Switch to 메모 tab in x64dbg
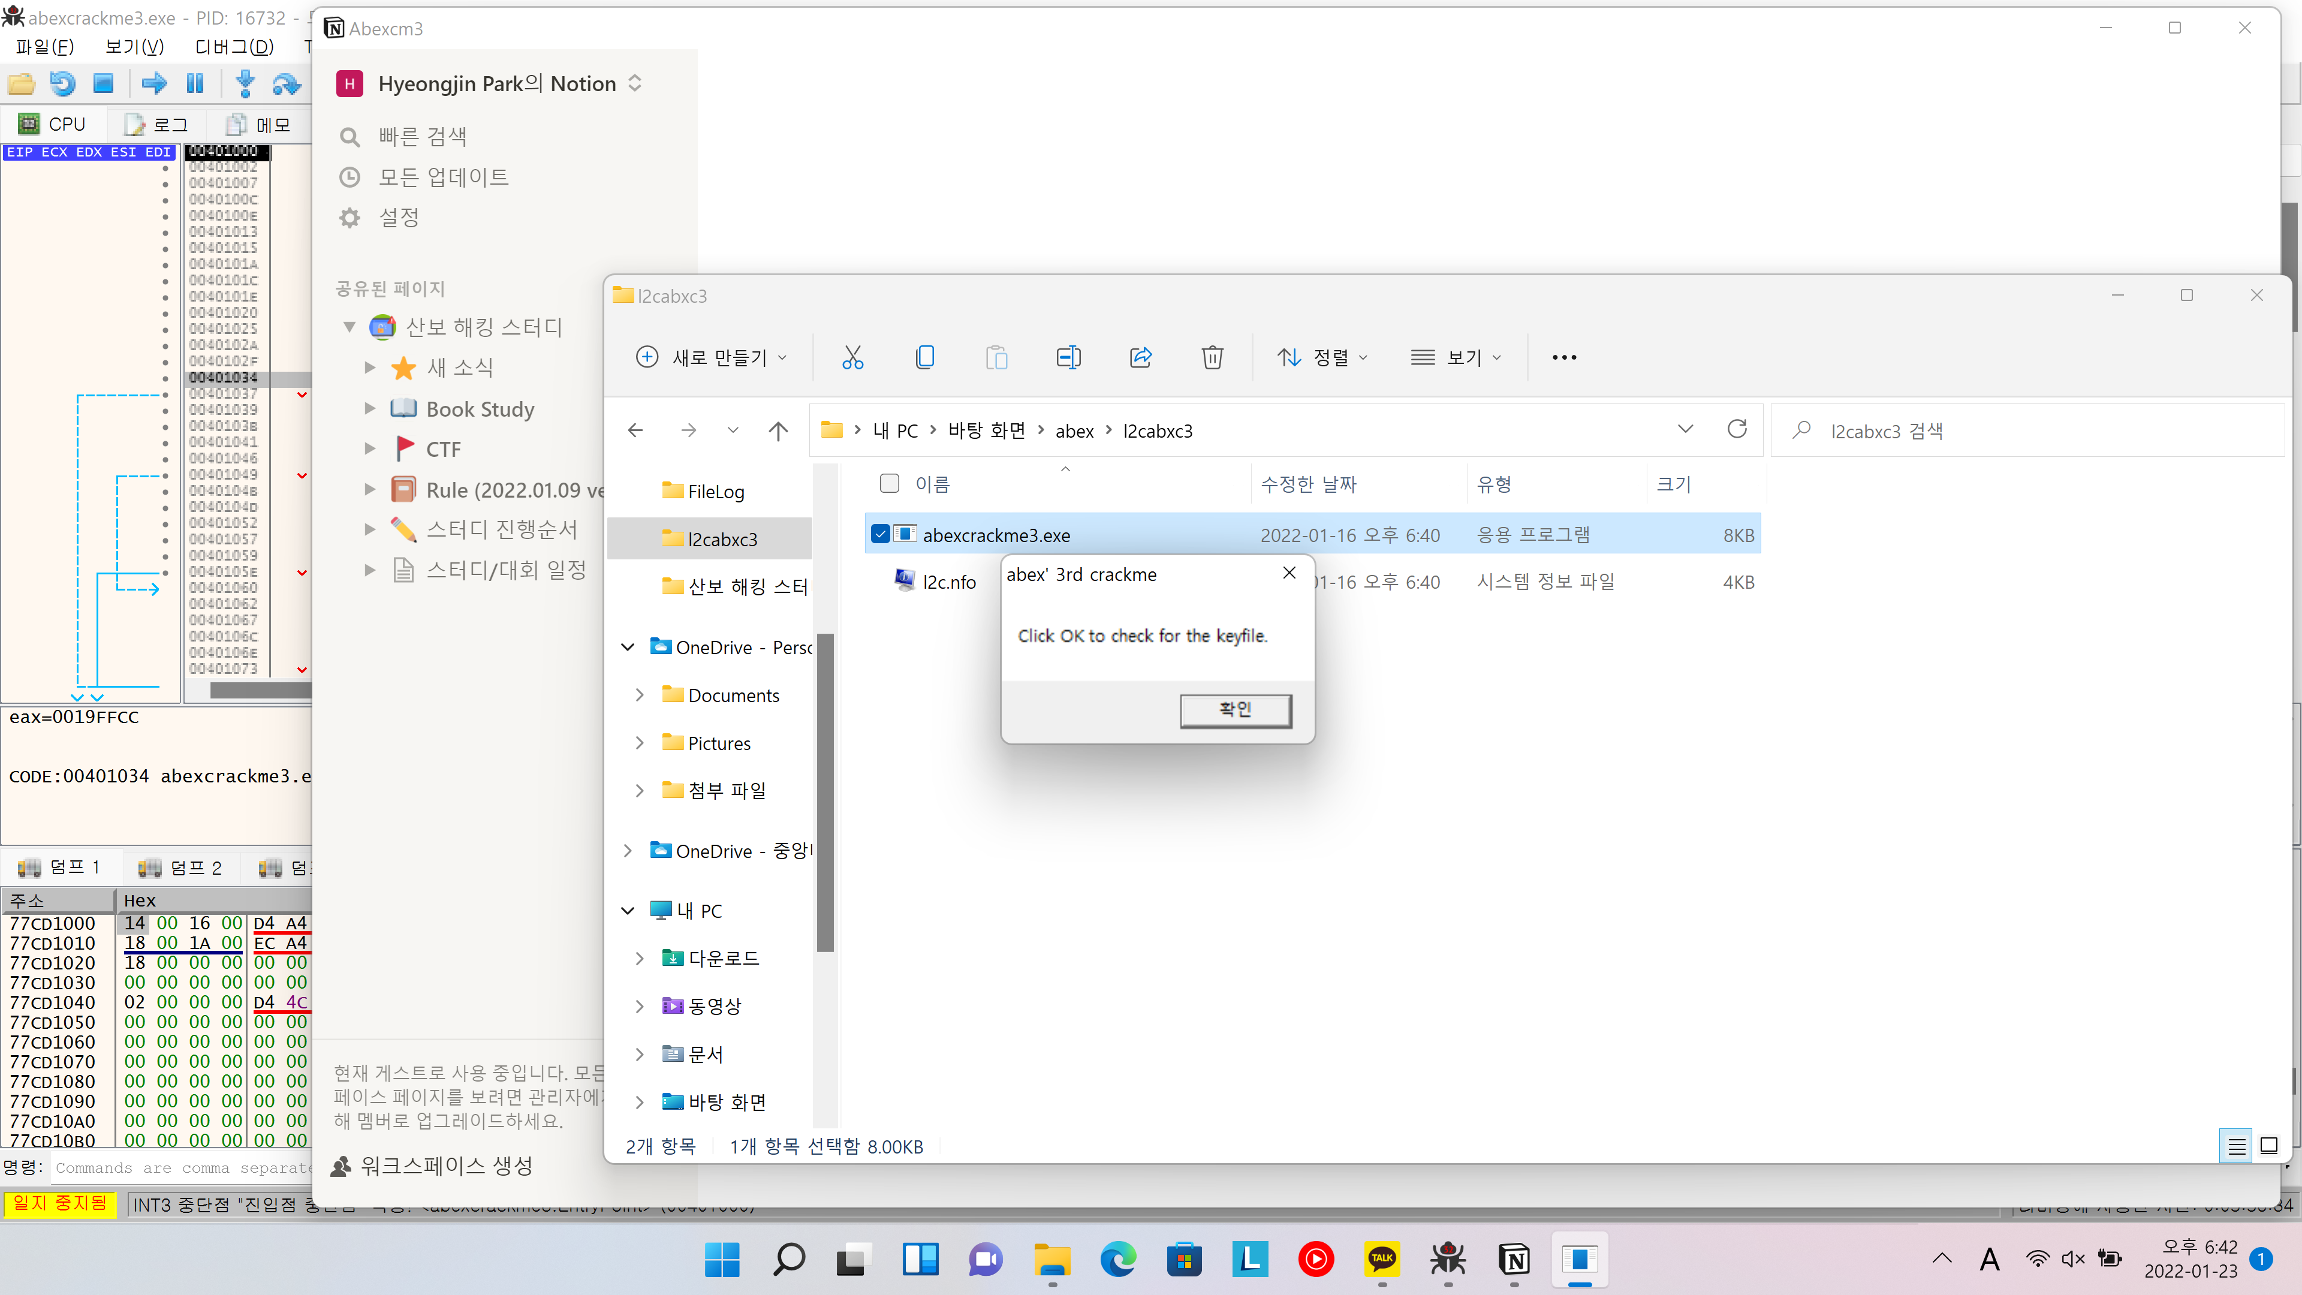 259,124
